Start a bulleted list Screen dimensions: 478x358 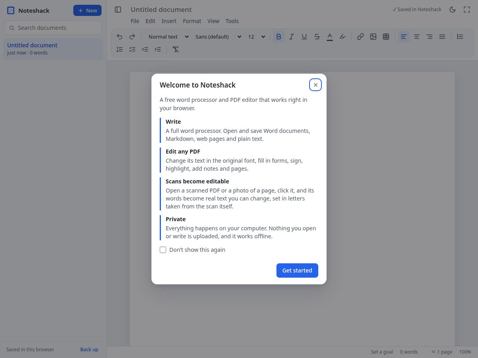click(460, 37)
